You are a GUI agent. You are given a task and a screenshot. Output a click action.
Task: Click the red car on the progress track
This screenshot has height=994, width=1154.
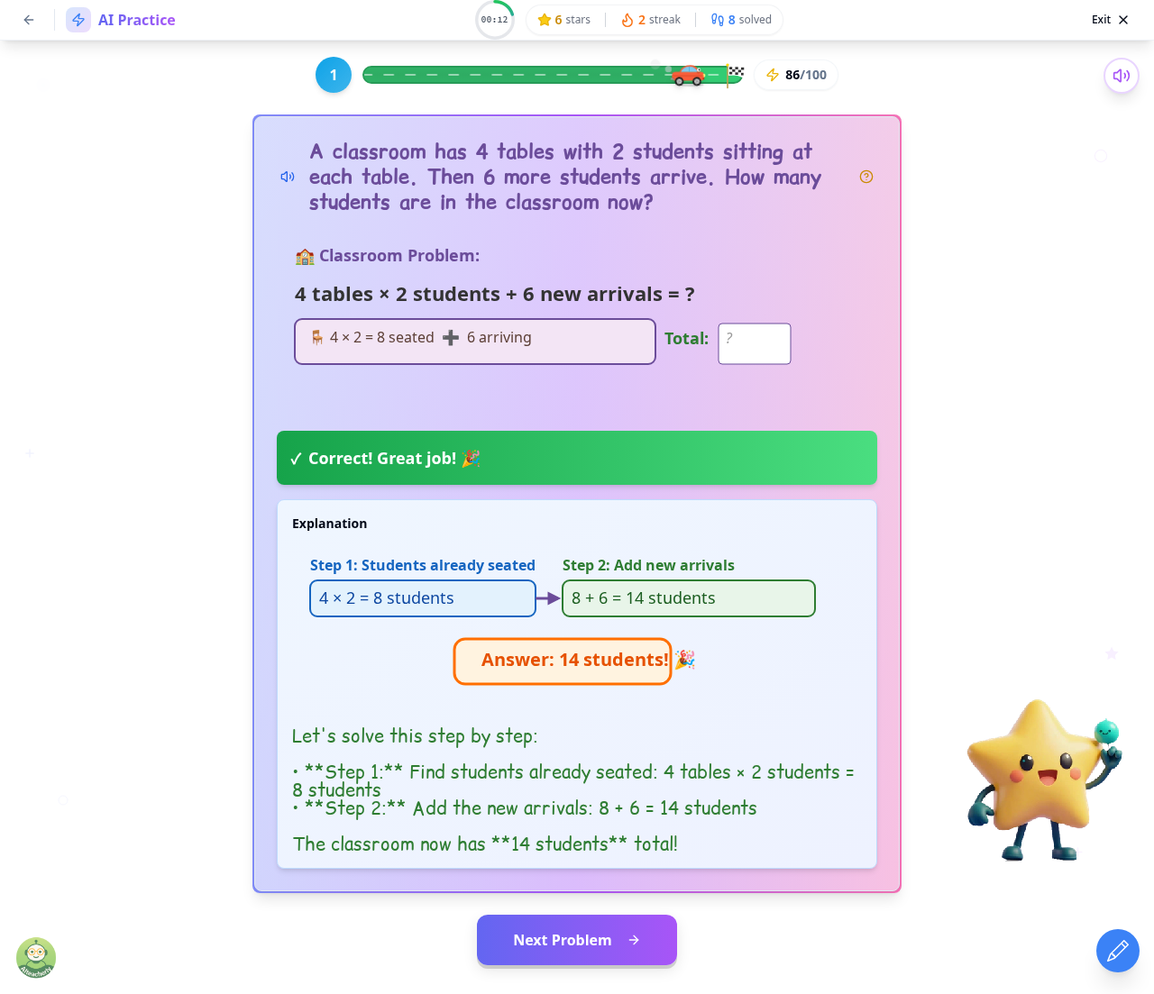tap(688, 75)
